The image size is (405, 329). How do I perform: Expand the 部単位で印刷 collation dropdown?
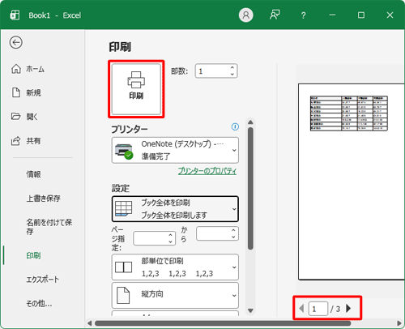pos(175,267)
